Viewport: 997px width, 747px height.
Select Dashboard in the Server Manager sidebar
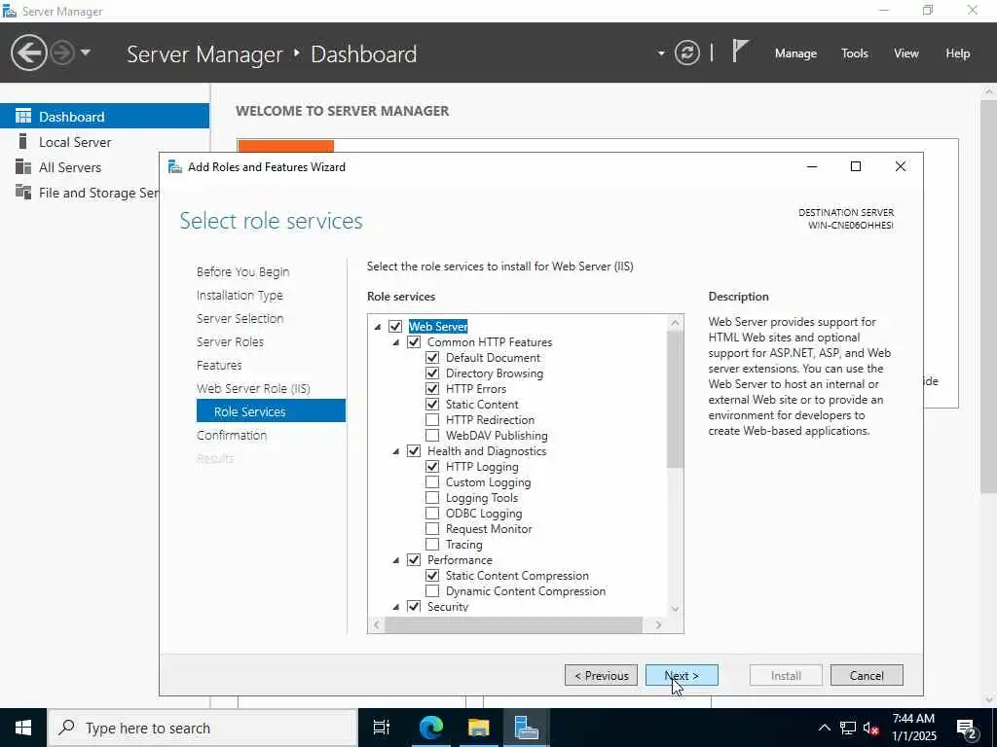[x=104, y=117]
